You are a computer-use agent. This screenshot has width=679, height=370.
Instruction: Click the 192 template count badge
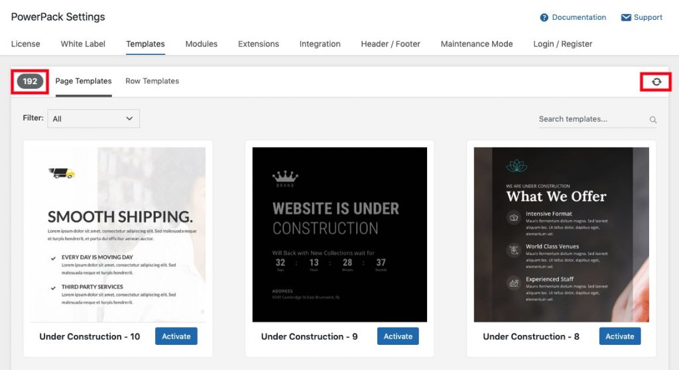(x=30, y=81)
